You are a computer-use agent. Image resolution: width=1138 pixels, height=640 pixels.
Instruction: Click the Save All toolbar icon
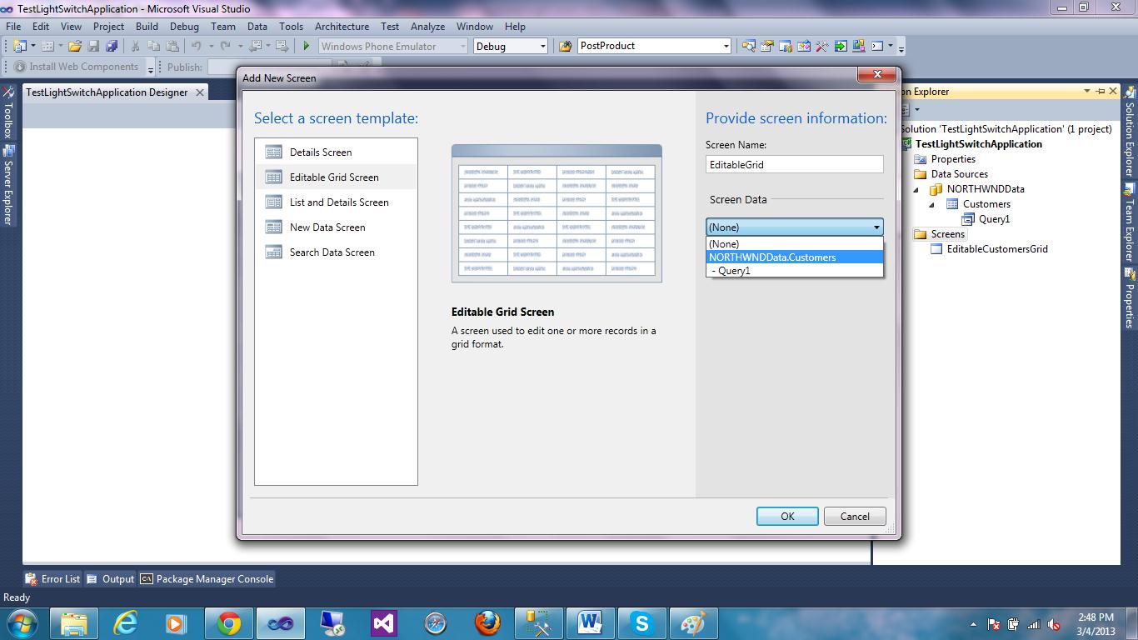(111, 46)
